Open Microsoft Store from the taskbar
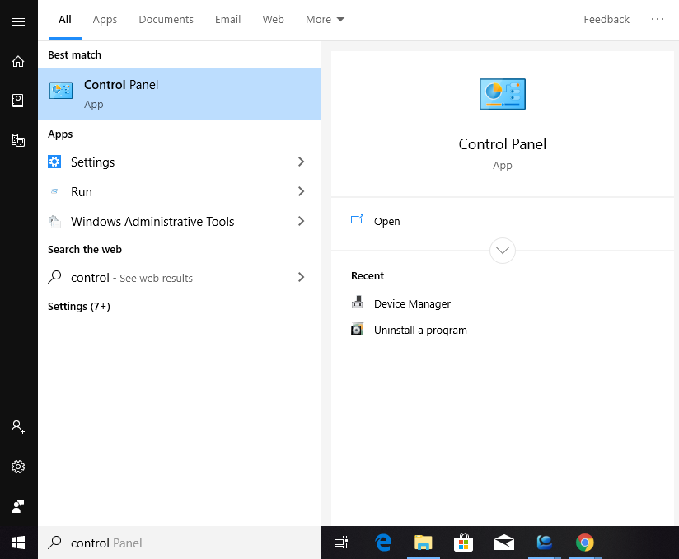Viewport: 679px width, 559px height. [463, 543]
